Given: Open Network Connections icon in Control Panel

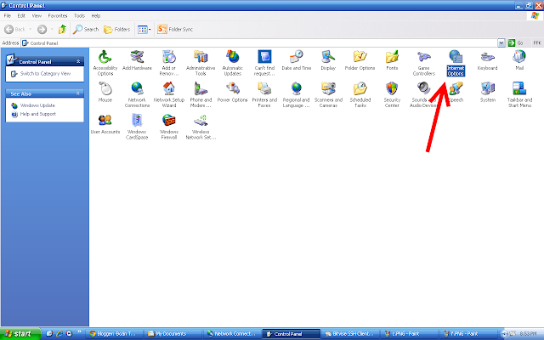Looking at the screenshot, I should [137, 94].
